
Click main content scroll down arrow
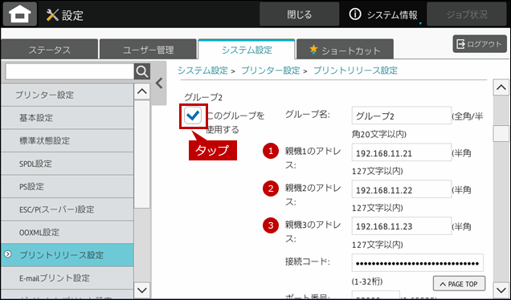pyautogui.click(x=501, y=290)
